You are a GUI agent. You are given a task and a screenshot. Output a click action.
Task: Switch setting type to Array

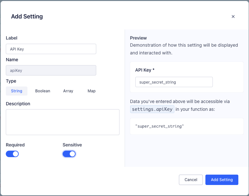click(x=68, y=91)
